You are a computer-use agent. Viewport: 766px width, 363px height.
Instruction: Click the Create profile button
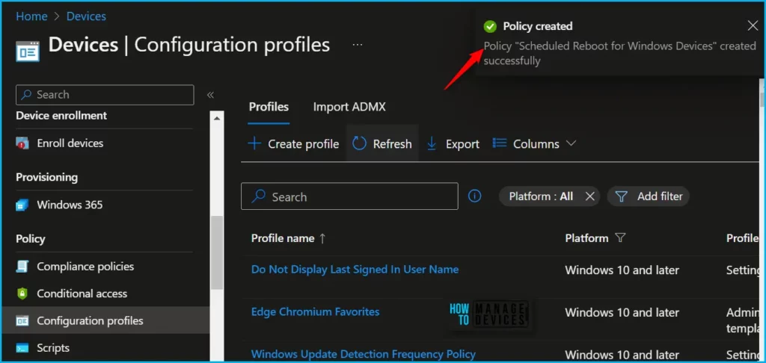(293, 144)
